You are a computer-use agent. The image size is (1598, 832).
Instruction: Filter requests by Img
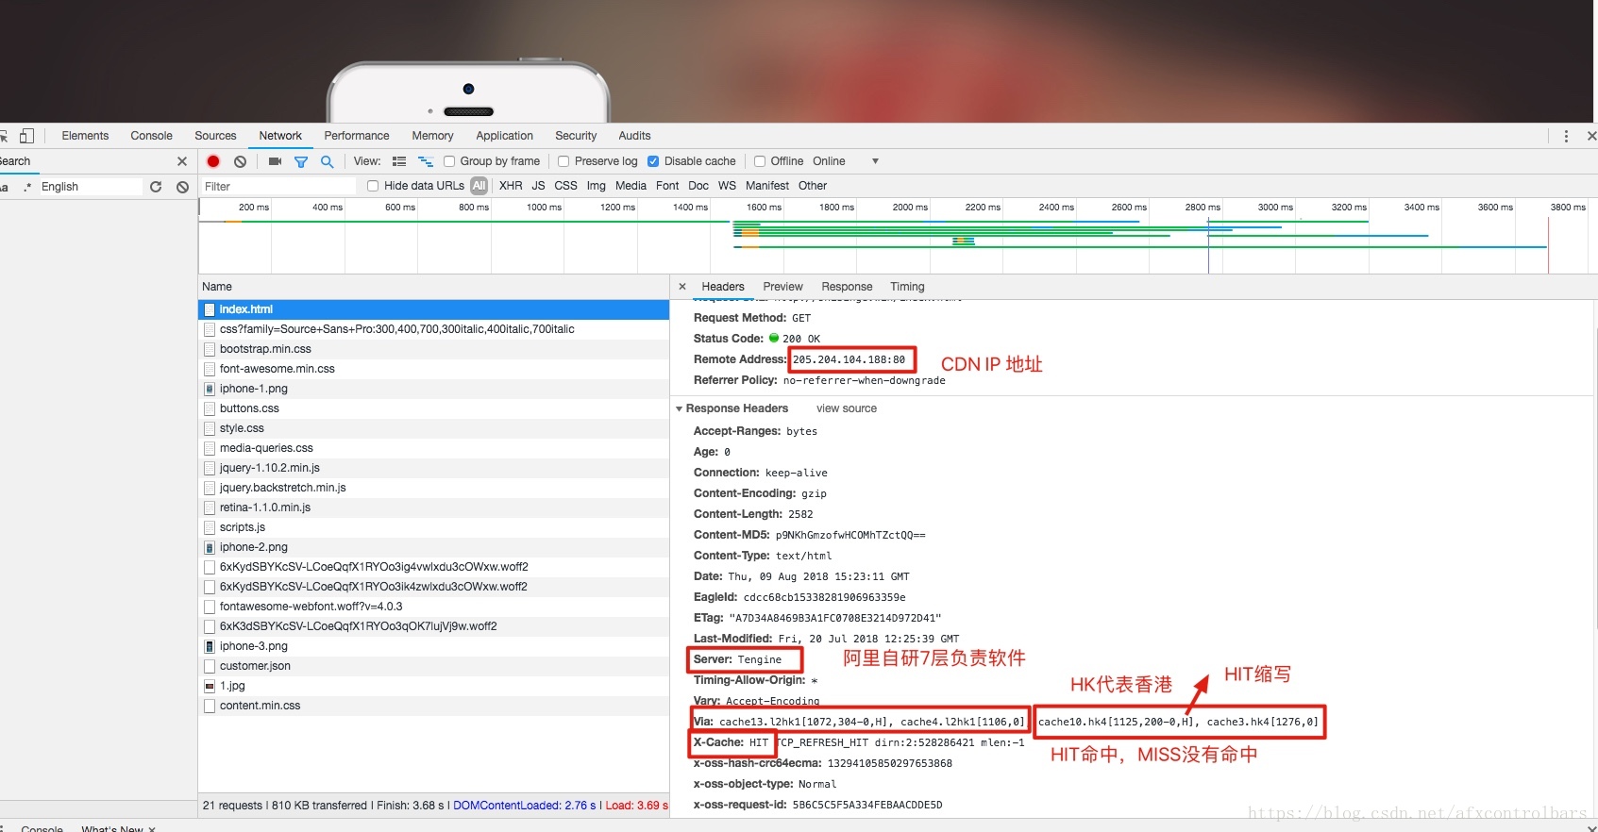tap(596, 186)
